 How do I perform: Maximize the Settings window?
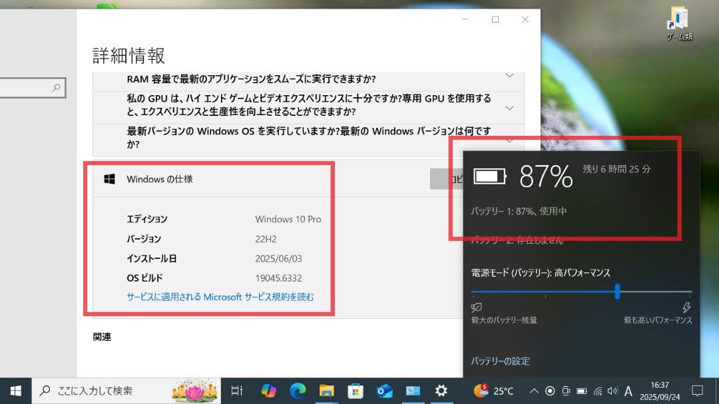495,19
